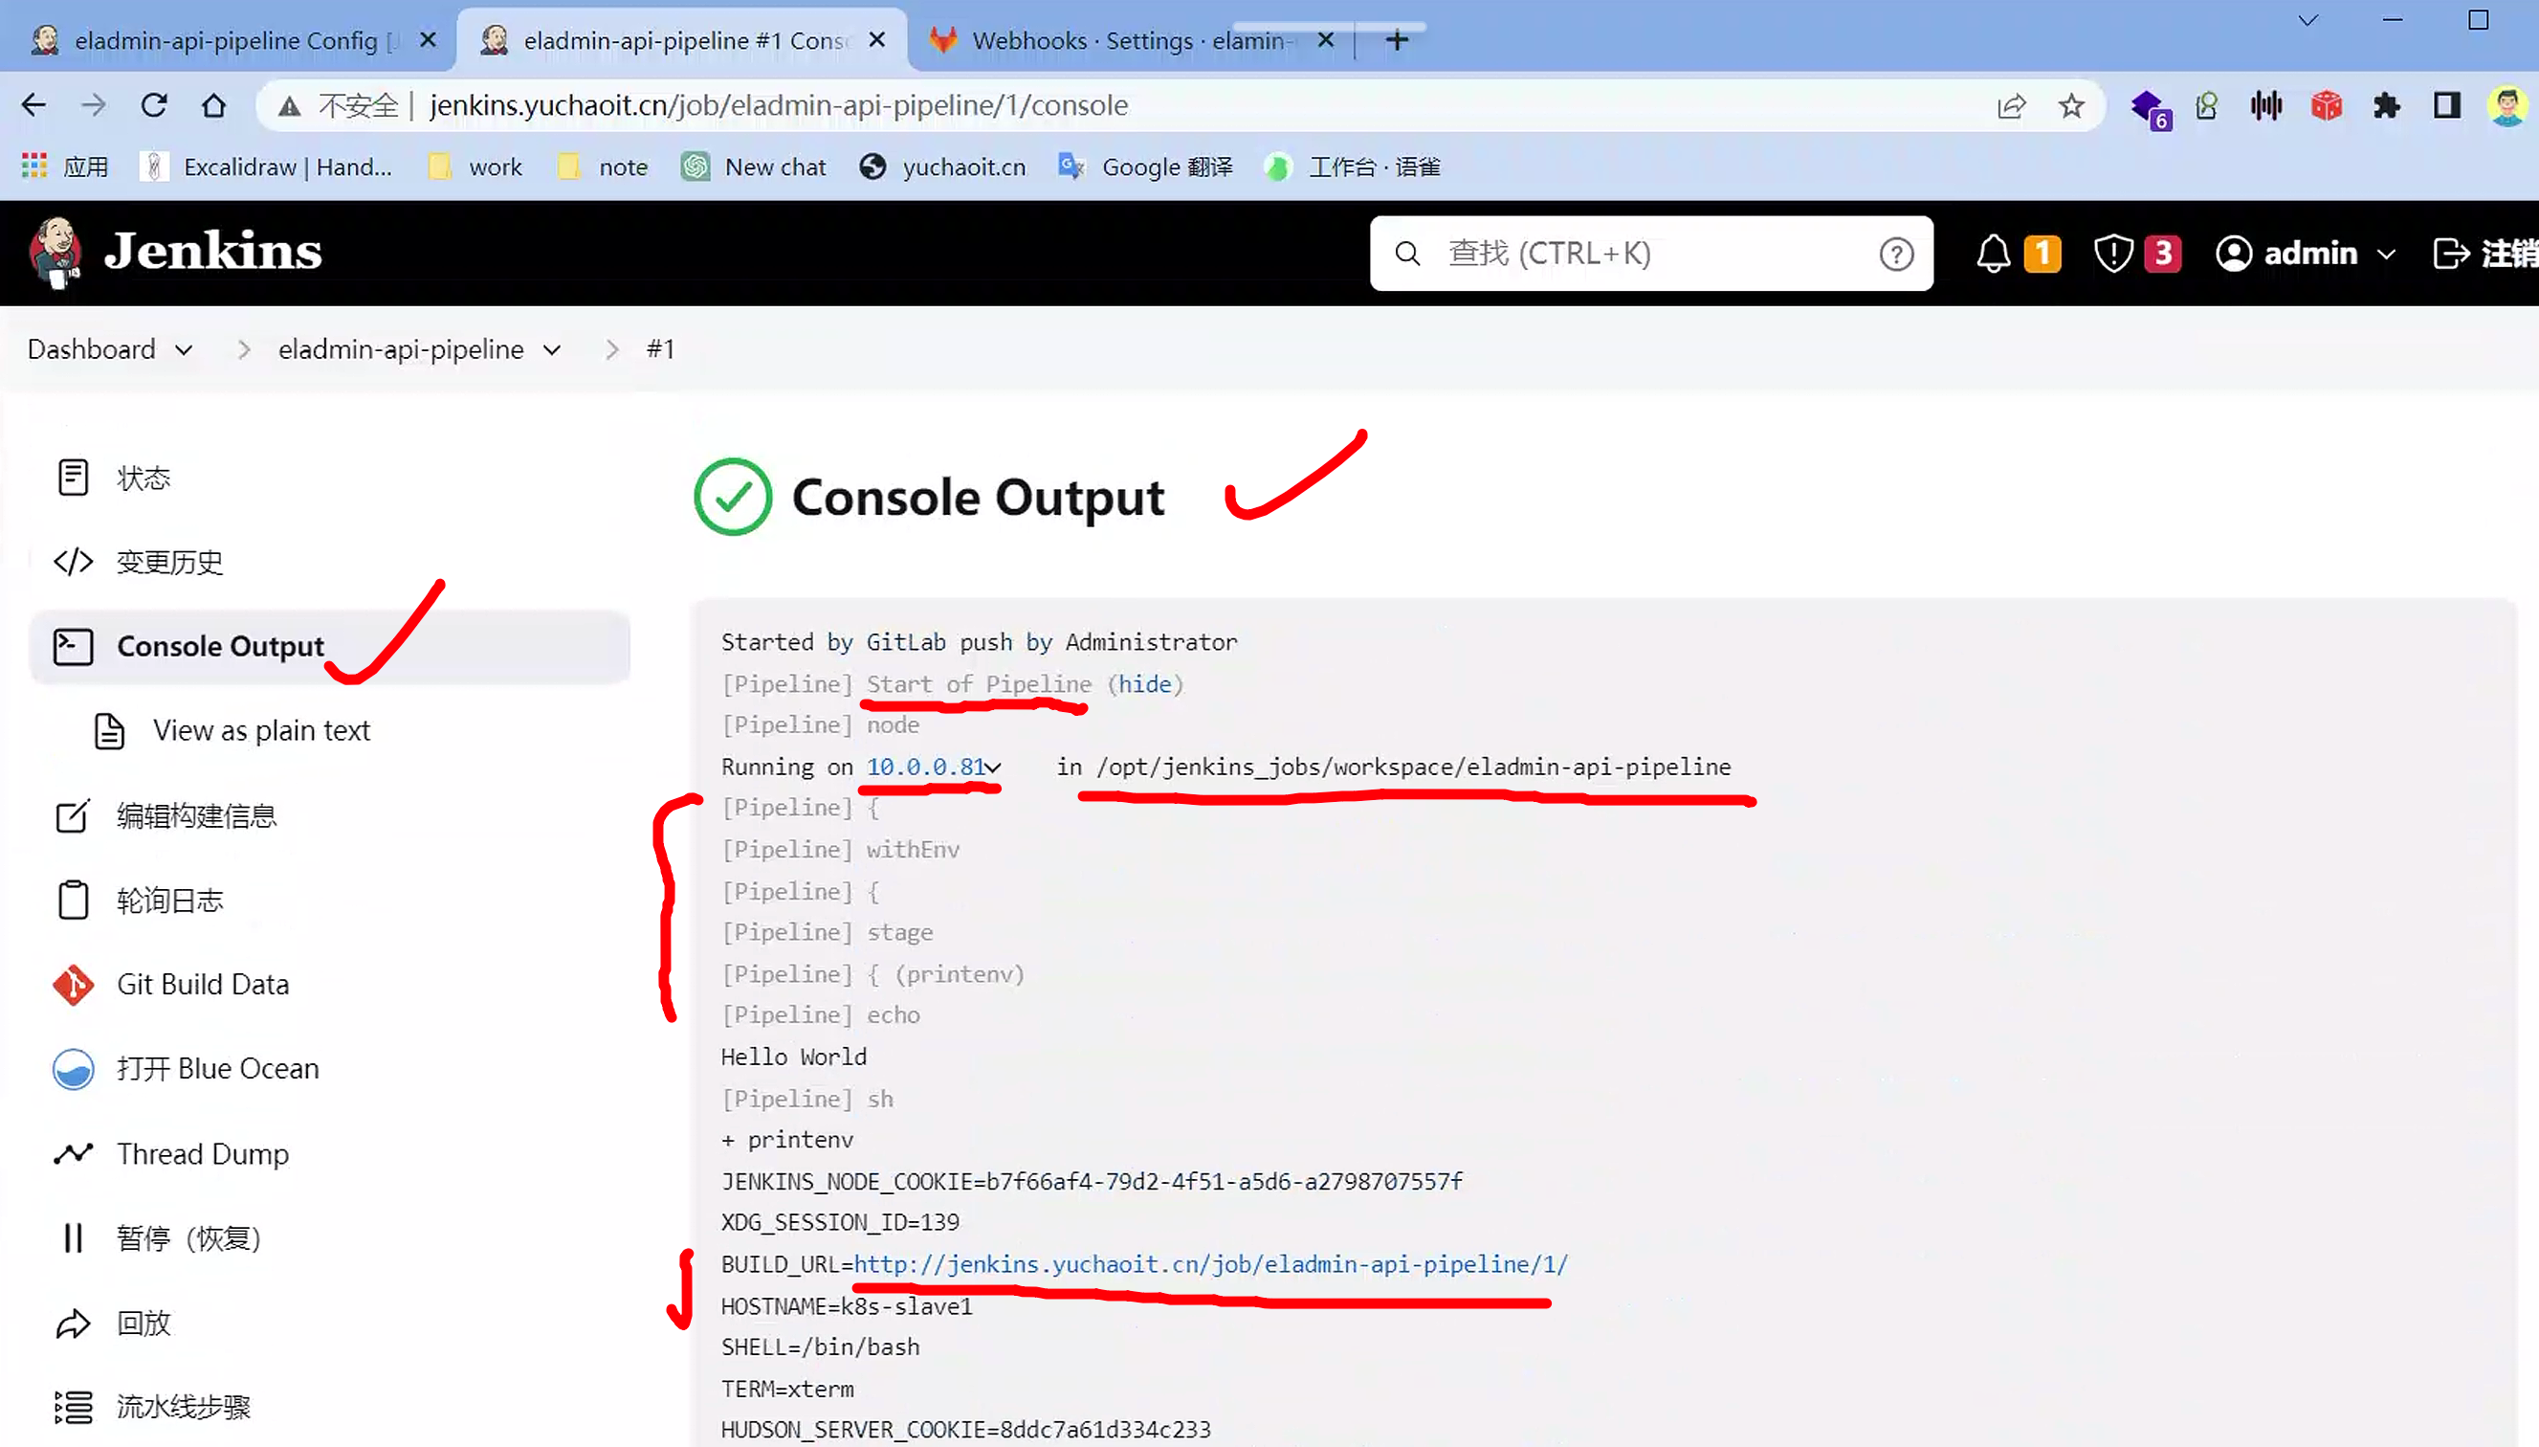Click the Thread Dump sidebar icon
2539x1447 pixels.
point(74,1153)
